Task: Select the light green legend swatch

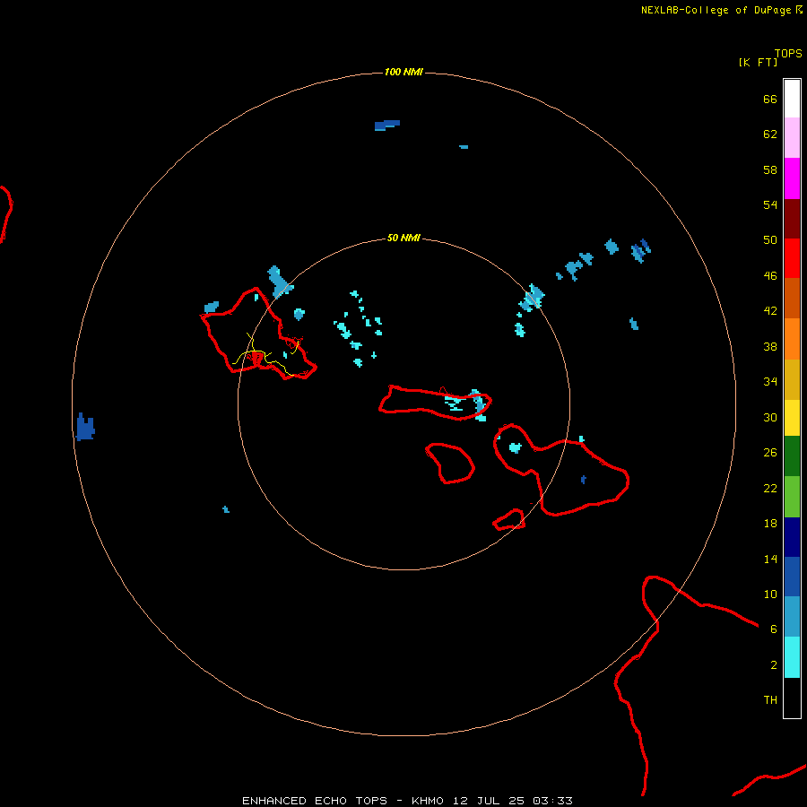Action: pyautogui.click(x=792, y=497)
